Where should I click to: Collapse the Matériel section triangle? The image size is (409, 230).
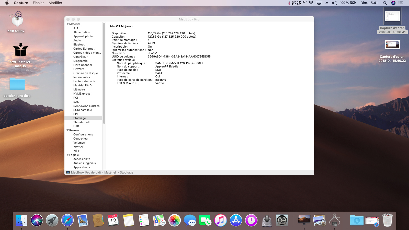(x=67, y=24)
